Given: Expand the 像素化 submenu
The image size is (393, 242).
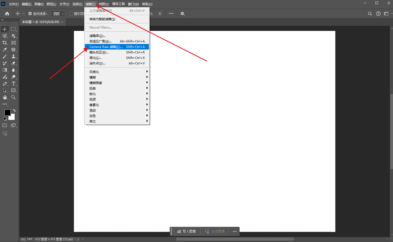Looking at the screenshot, I should 117,105.
